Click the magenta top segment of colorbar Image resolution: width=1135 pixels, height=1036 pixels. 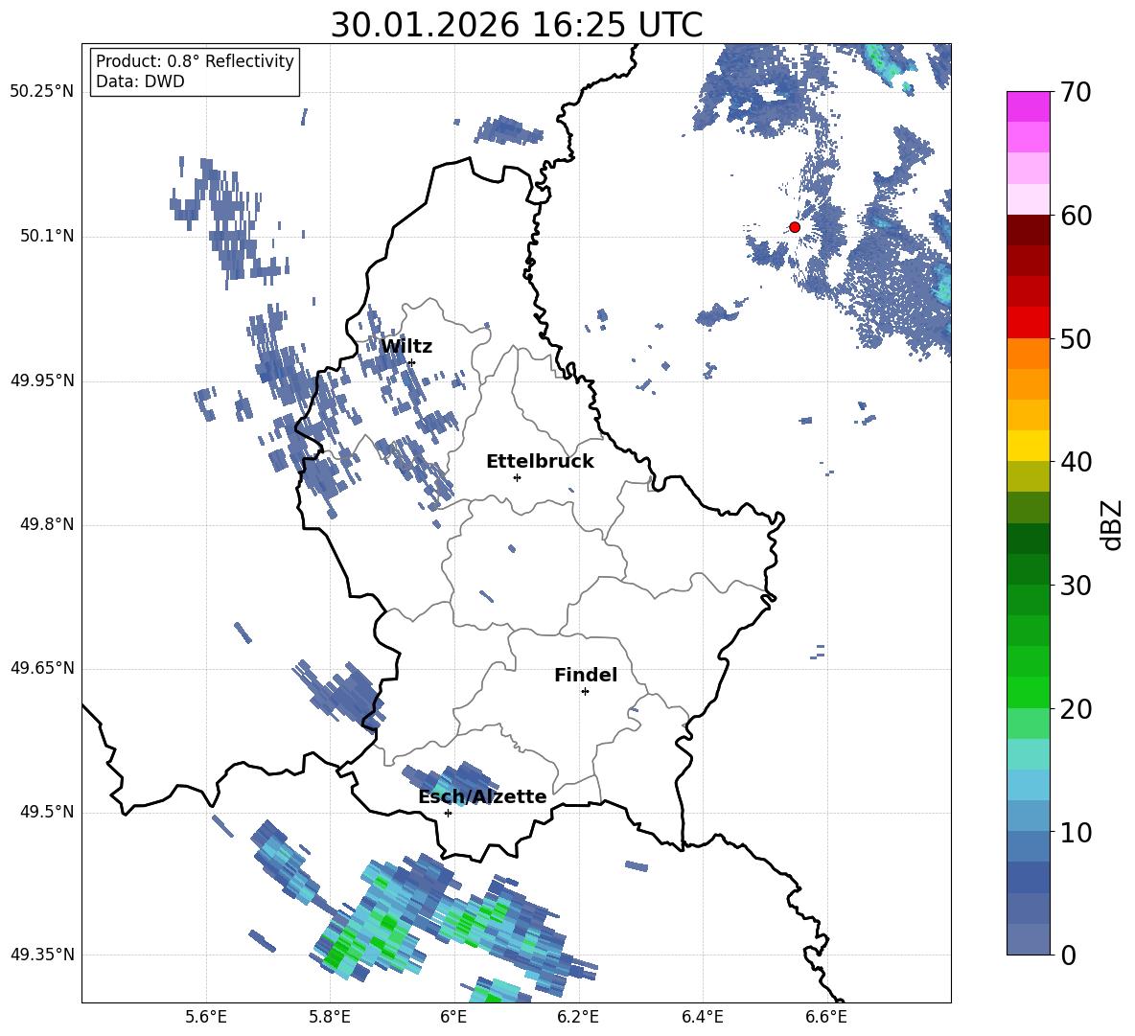[x=1028, y=106]
